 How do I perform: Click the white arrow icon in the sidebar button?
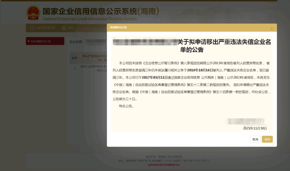click(30, 41)
